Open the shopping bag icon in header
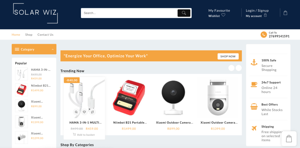This screenshot has width=300, height=148. tap(285, 13)
